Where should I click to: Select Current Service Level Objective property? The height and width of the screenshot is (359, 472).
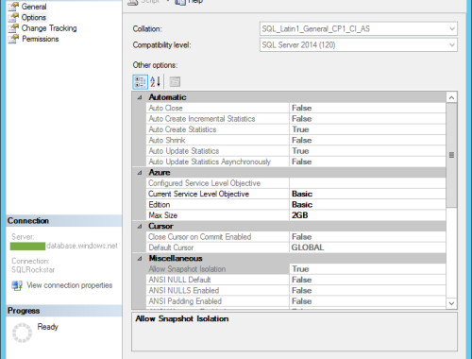[x=295, y=194]
